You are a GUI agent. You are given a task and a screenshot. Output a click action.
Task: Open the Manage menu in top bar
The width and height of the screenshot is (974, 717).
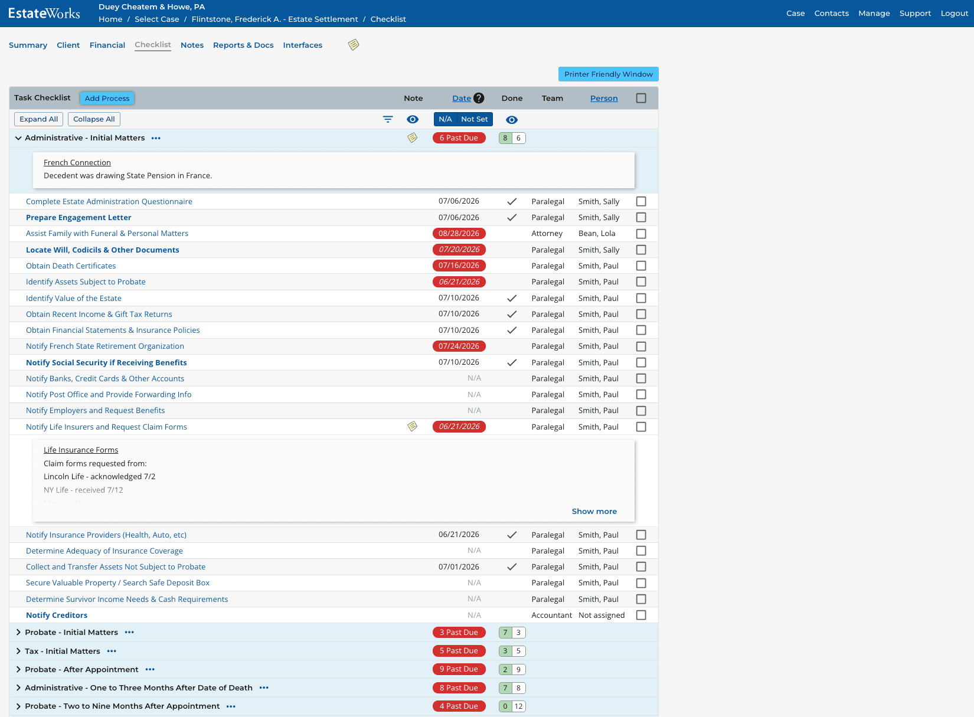click(874, 14)
